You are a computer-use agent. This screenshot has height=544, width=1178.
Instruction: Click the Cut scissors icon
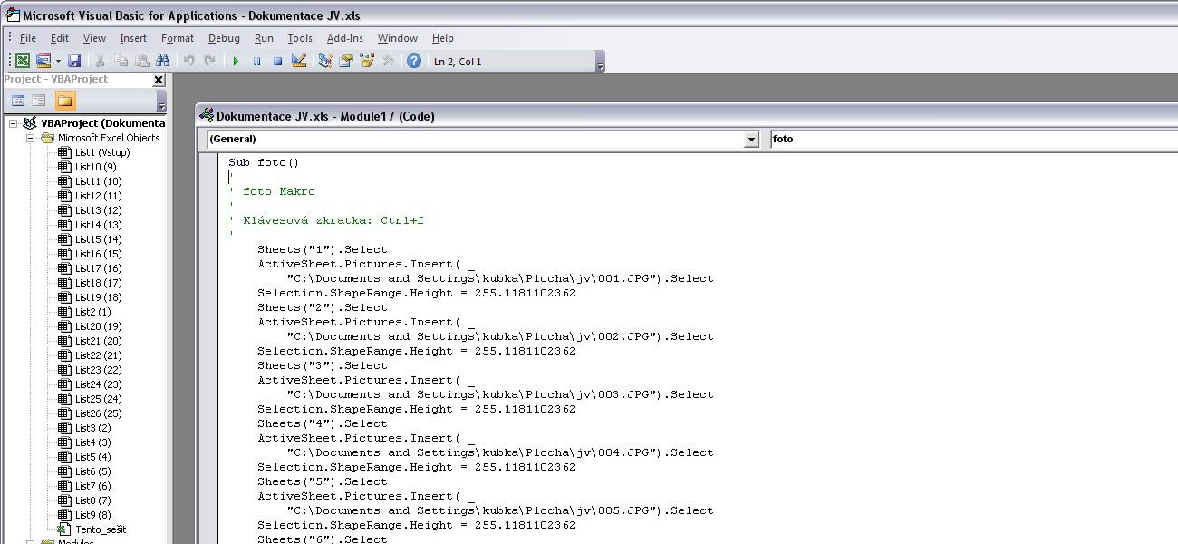pyautogui.click(x=100, y=61)
